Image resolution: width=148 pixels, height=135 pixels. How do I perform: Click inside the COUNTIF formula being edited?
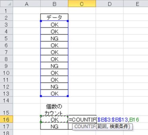tap(104, 120)
